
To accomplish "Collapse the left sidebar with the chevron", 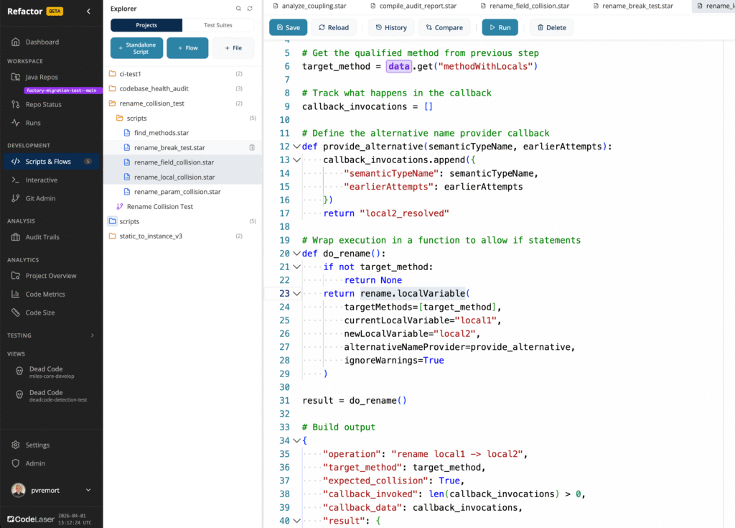I will click(x=88, y=11).
